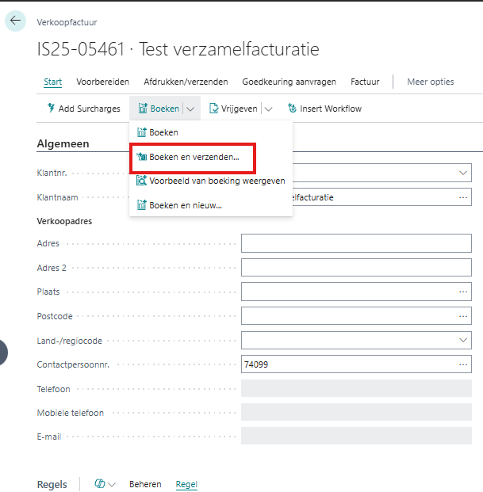Open Postcode lookup ellipsis button
Viewport: 483px width, 492px height.
463,316
